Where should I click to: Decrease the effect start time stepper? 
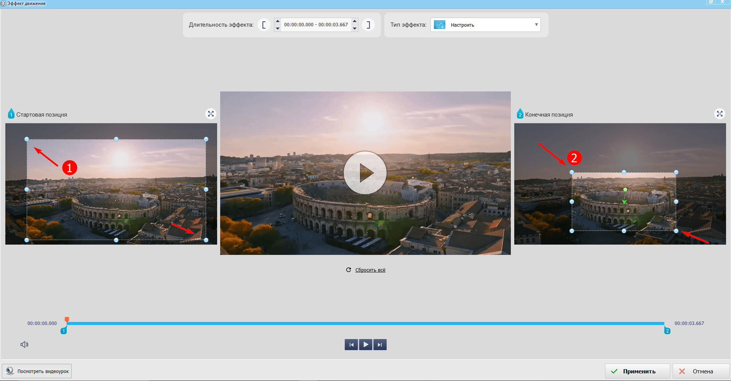pyautogui.click(x=278, y=28)
